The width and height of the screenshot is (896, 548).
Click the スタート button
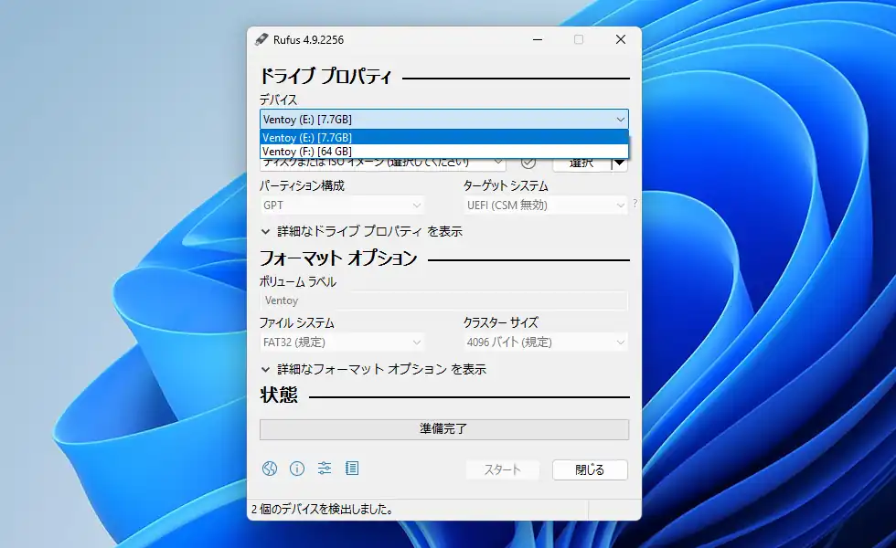pyautogui.click(x=502, y=469)
